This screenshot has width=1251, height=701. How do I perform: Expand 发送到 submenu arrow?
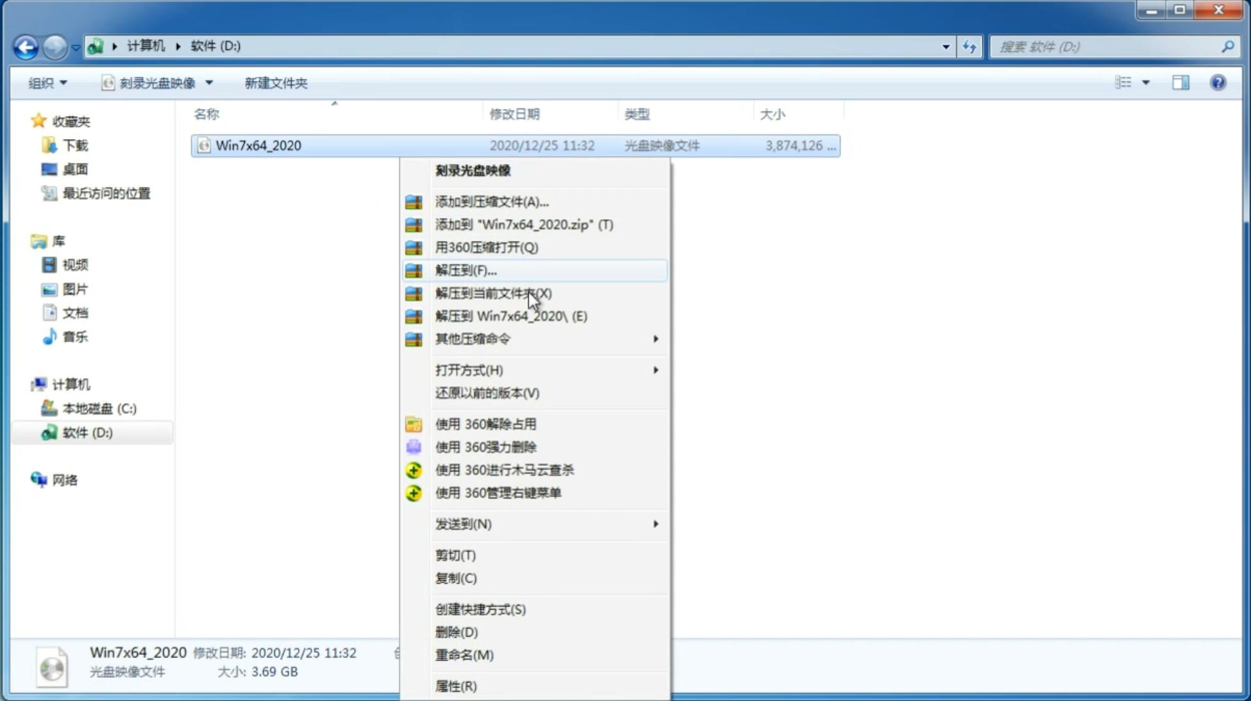pyautogui.click(x=655, y=524)
